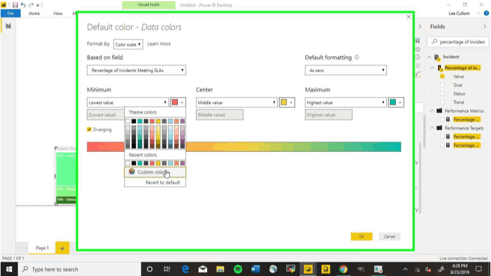
Task: Open the Minimum Lowest value dropdown
Action: (x=128, y=102)
